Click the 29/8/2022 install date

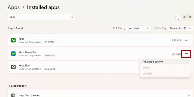pyautogui.click(x=50, y=69)
